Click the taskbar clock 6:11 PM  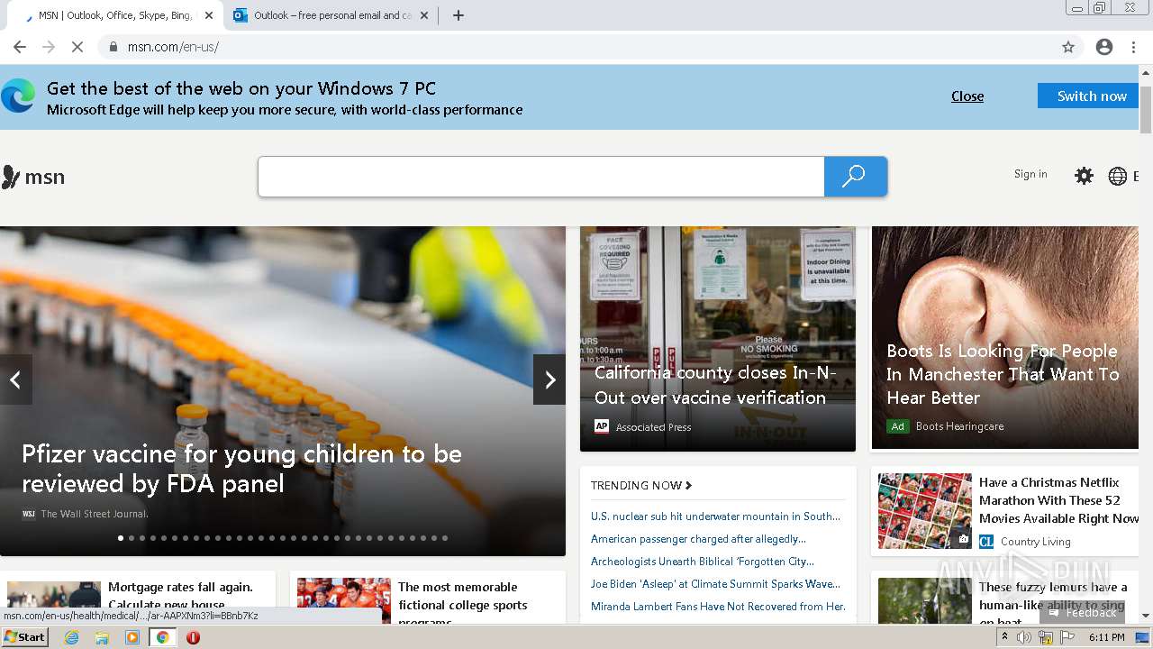pyautogui.click(x=1107, y=637)
